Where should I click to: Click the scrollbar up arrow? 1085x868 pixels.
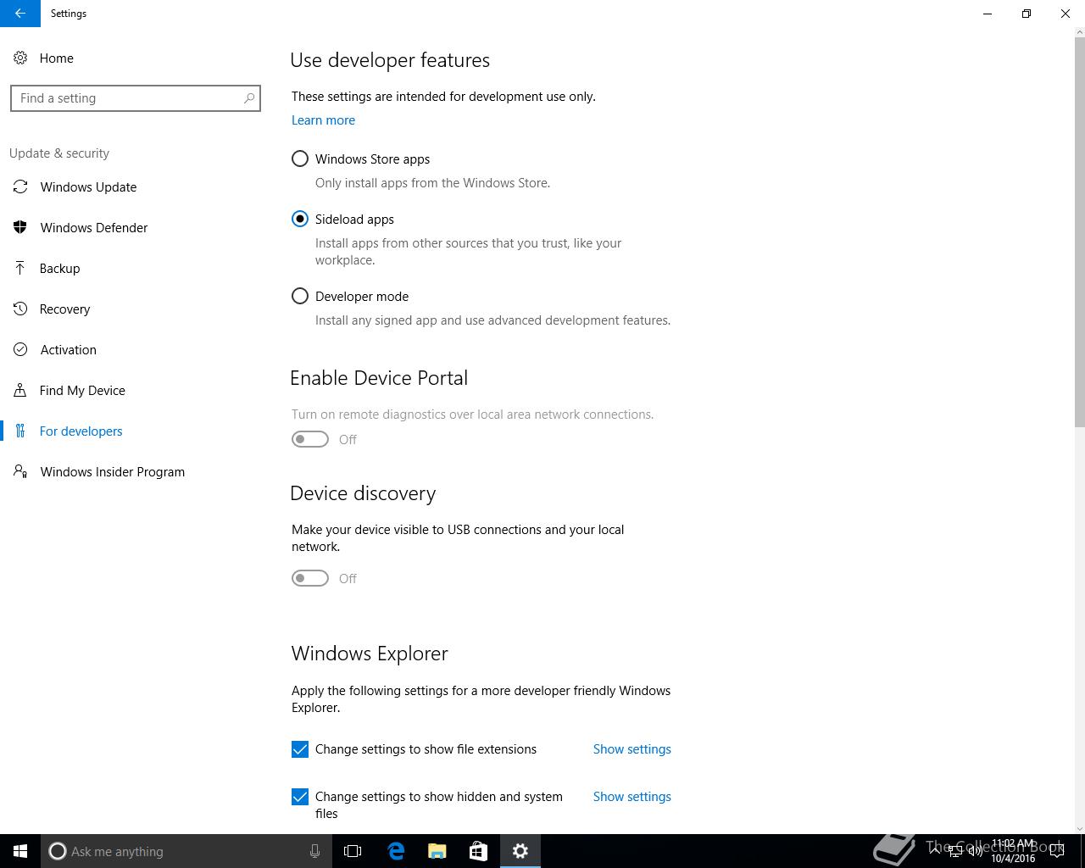tap(1079, 32)
